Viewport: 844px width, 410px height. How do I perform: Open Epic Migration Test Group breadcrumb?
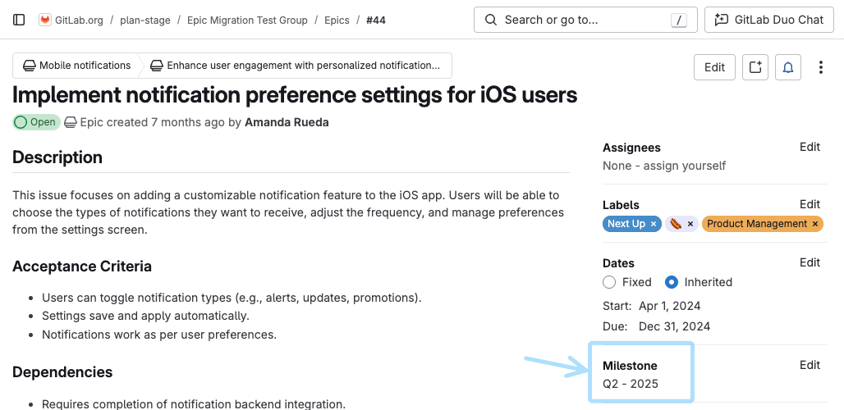[x=247, y=20]
